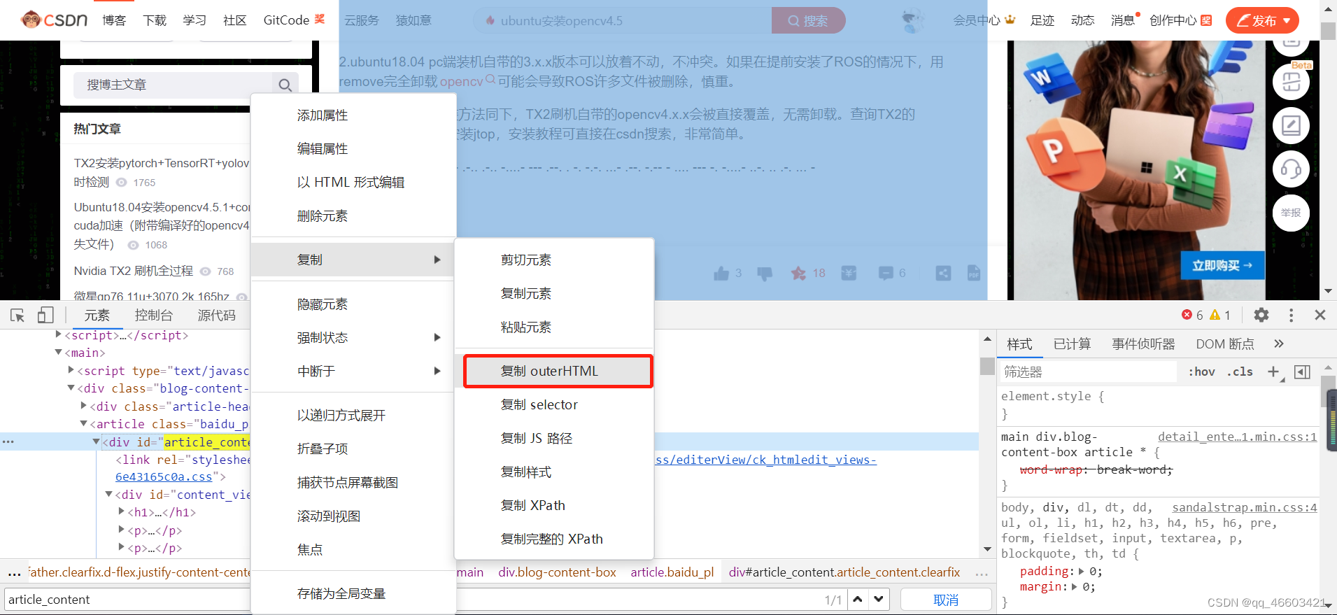Open sandalstrap.min.css:4 source link

[1245, 507]
